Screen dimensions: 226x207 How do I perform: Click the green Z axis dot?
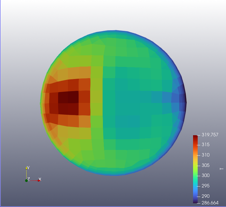[26, 180]
